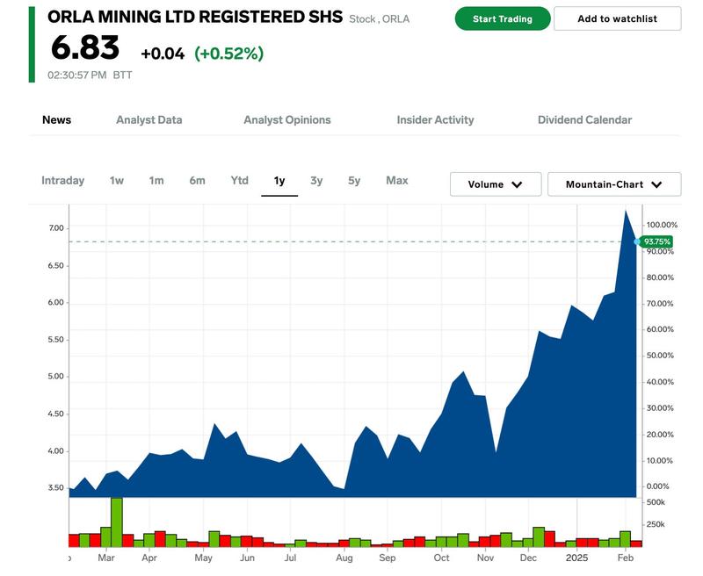Expand the Volume dropdown
The height and width of the screenshot is (576, 703).
click(495, 184)
